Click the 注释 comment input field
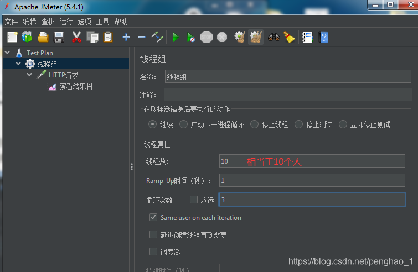The height and width of the screenshot is (272, 418). (x=288, y=95)
